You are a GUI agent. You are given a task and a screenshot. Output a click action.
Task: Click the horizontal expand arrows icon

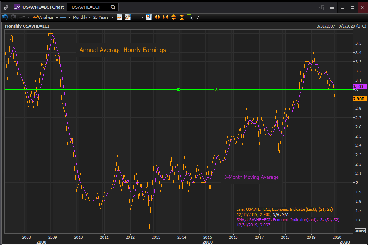(x=157, y=17)
